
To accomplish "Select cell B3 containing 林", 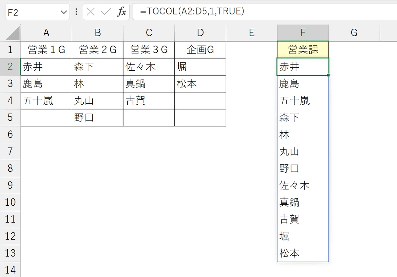I will pyautogui.click(x=98, y=84).
